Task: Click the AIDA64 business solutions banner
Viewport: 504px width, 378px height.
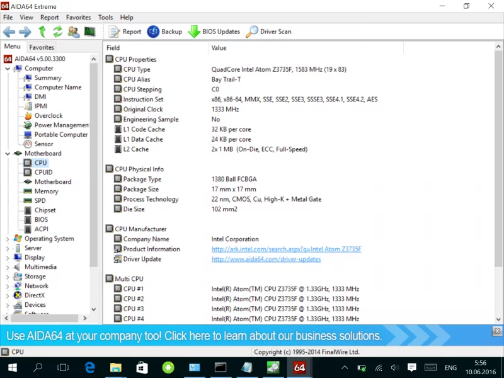Action: pos(194,336)
